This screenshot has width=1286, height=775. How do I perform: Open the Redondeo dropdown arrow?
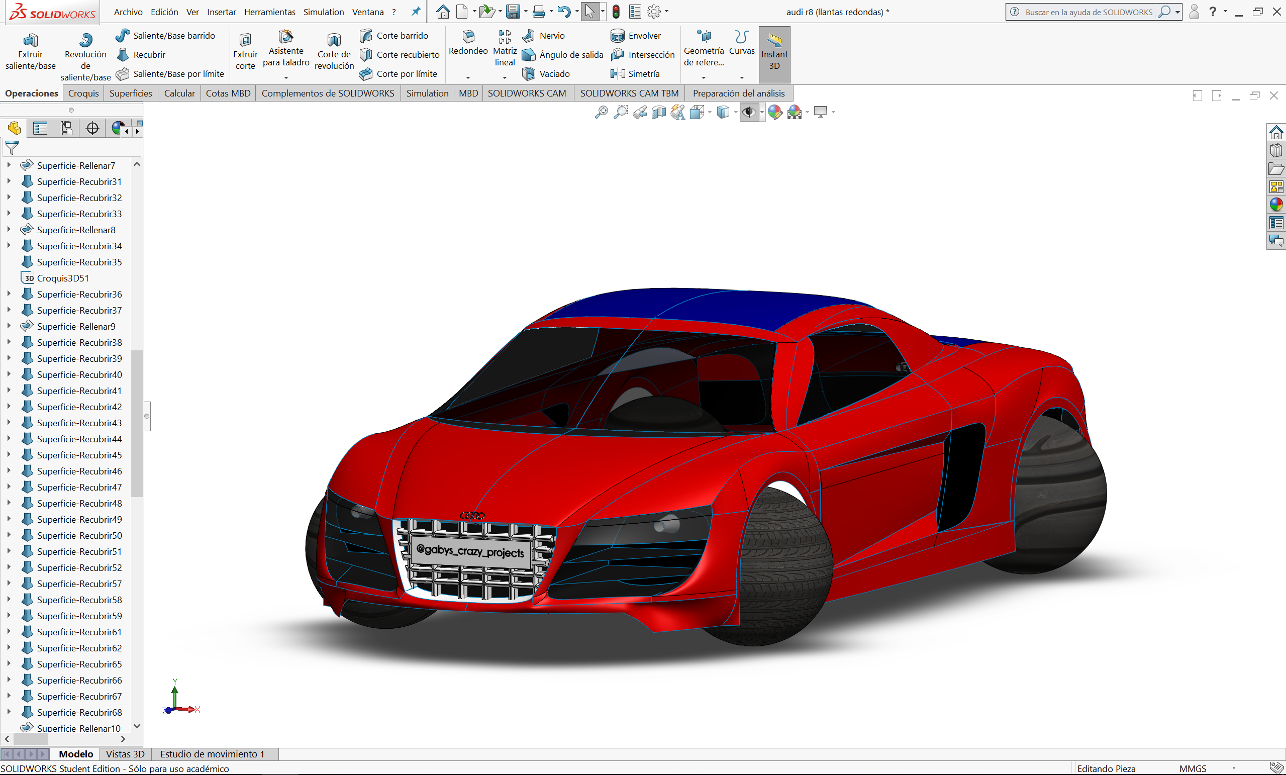(468, 78)
